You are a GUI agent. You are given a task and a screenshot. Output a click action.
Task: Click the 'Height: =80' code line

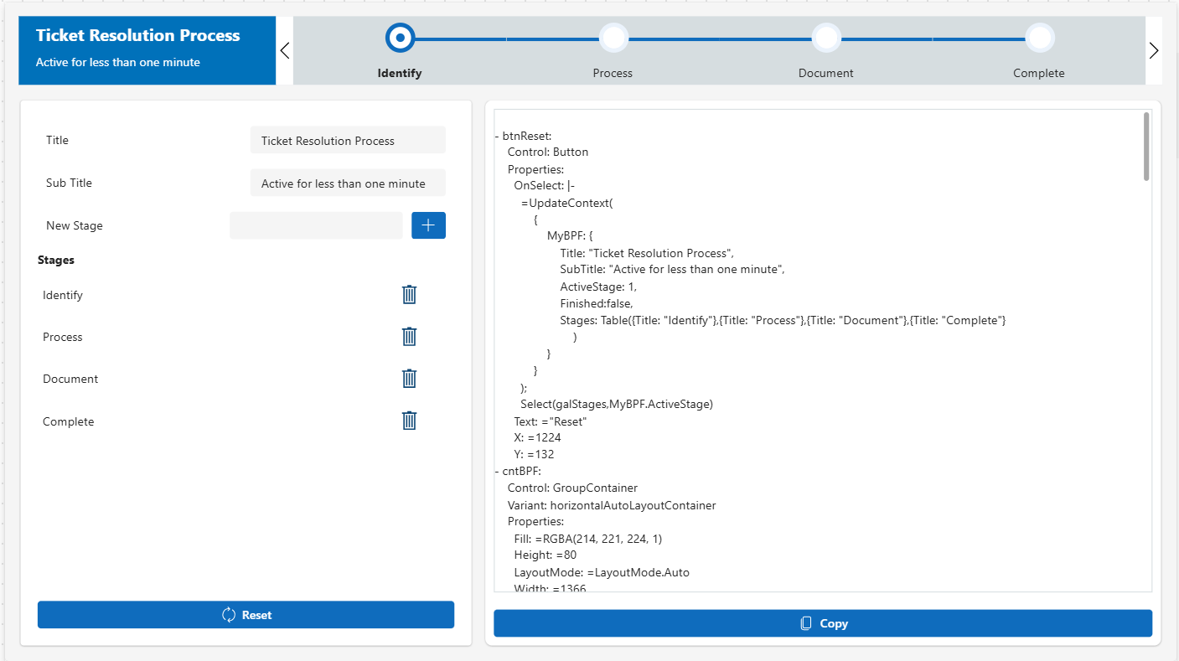coord(546,555)
